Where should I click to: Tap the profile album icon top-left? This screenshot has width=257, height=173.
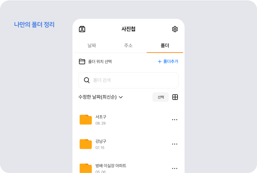coord(82,29)
